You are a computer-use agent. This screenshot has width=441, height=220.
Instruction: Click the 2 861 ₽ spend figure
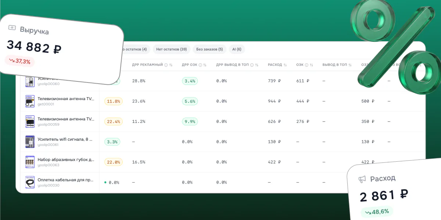pyautogui.click(x=384, y=195)
